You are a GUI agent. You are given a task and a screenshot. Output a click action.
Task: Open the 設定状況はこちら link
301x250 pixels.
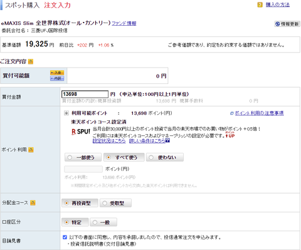[x=109, y=141]
